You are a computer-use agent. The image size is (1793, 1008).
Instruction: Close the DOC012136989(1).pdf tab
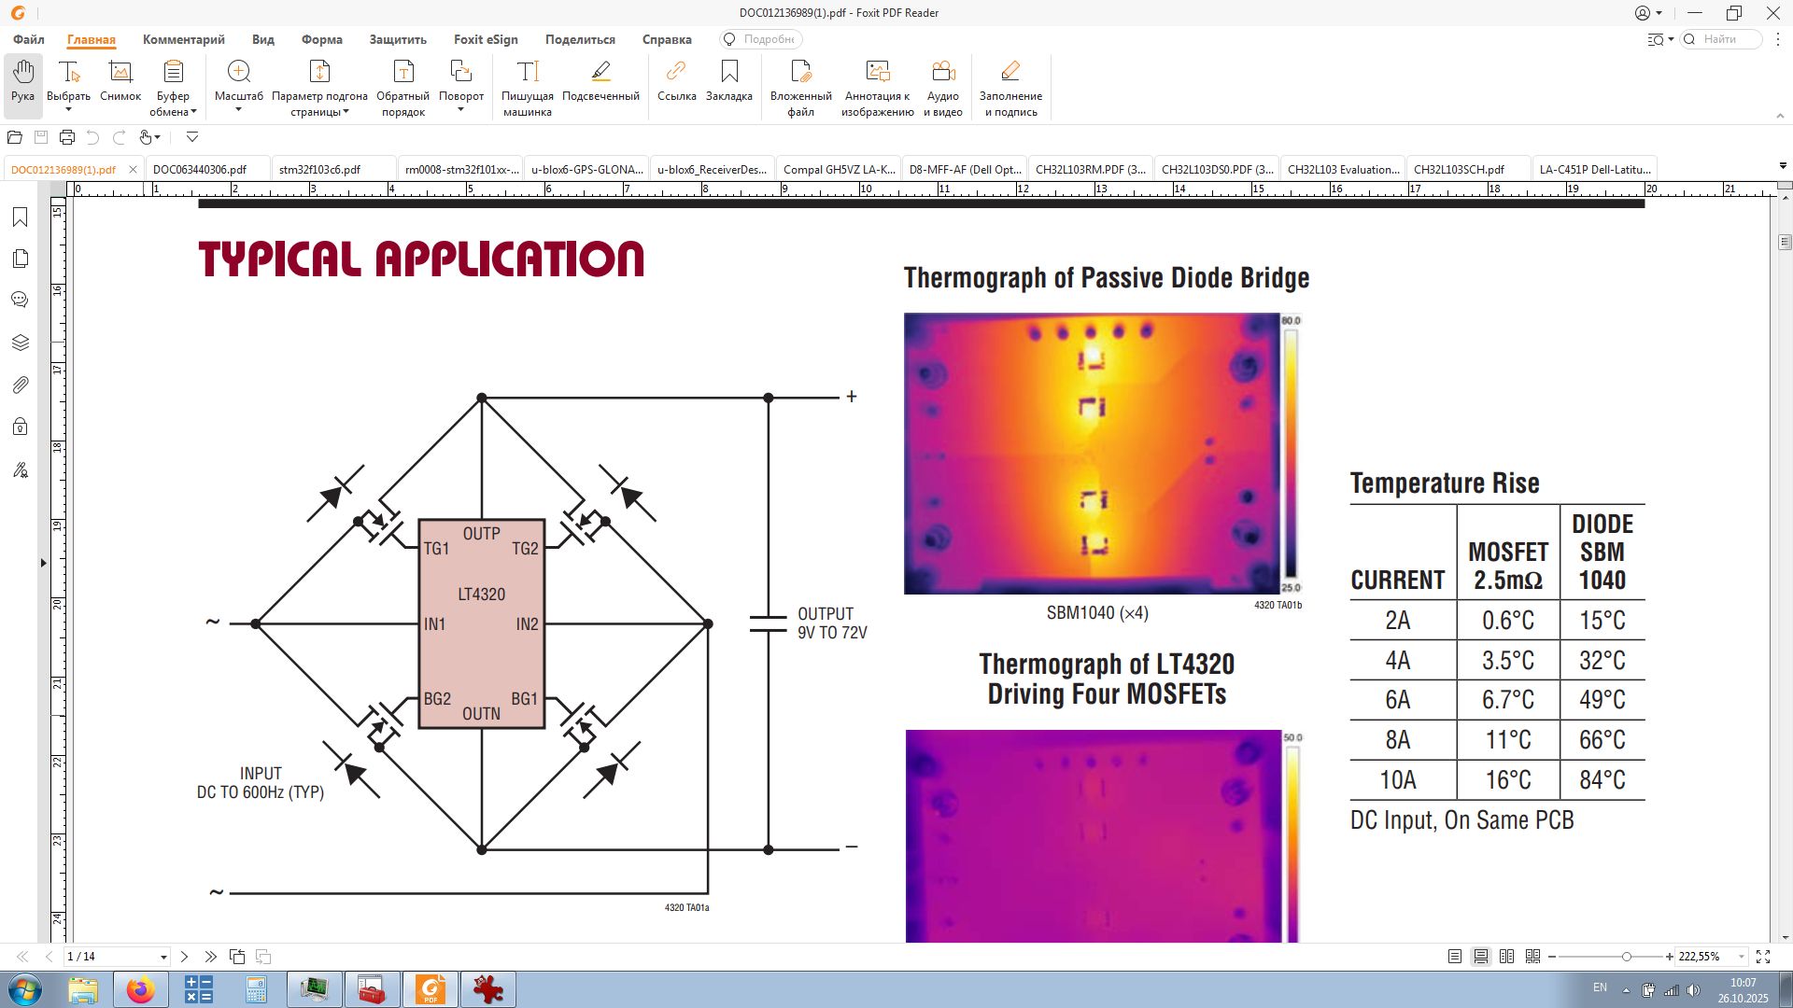coord(133,169)
